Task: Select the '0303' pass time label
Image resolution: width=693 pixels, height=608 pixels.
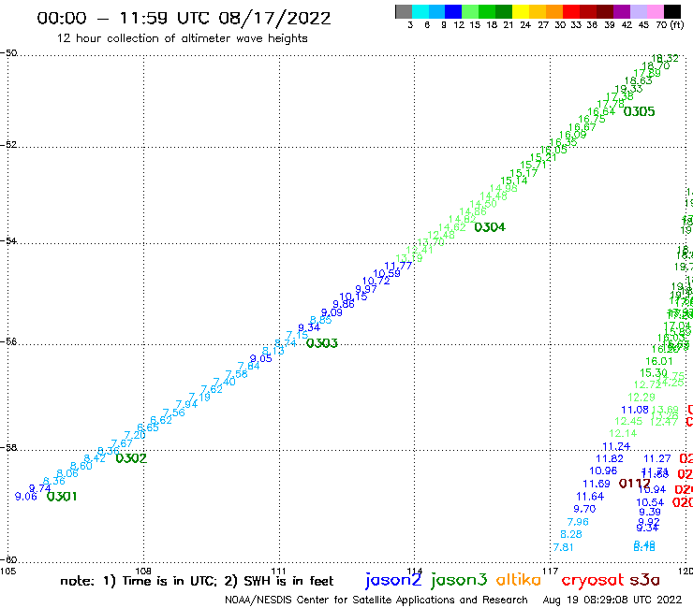Action: (322, 343)
